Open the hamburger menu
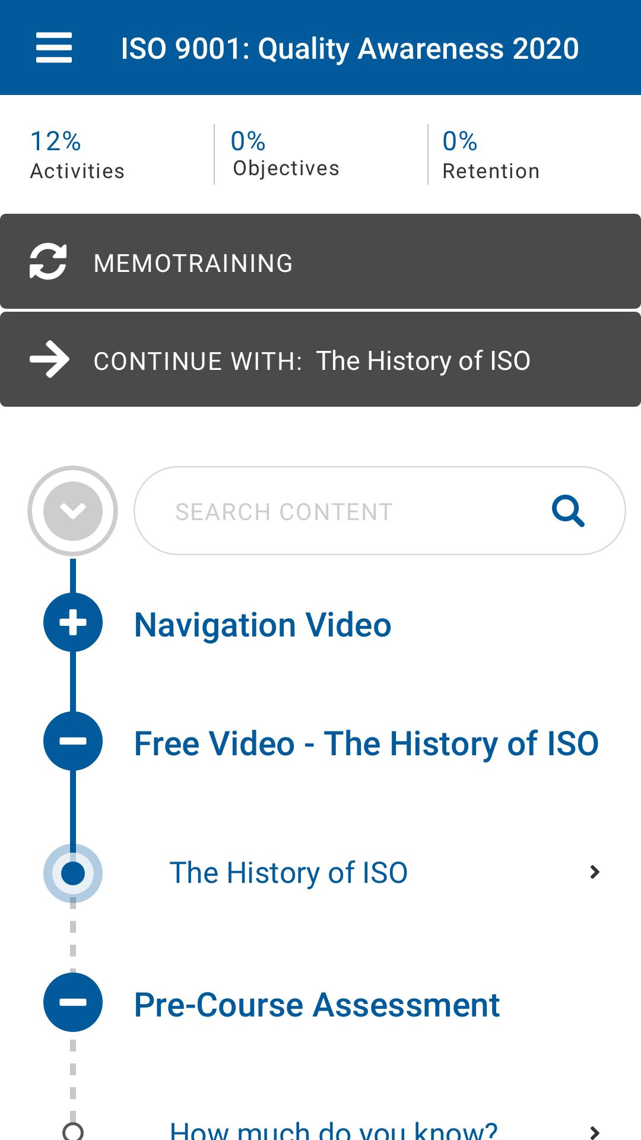The width and height of the screenshot is (641, 1140). click(x=54, y=48)
